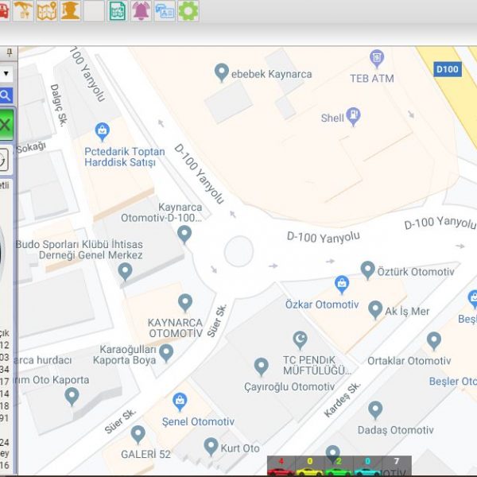Click the Özkar Otomotiv label text
The height and width of the screenshot is (477, 477).
pos(322,304)
